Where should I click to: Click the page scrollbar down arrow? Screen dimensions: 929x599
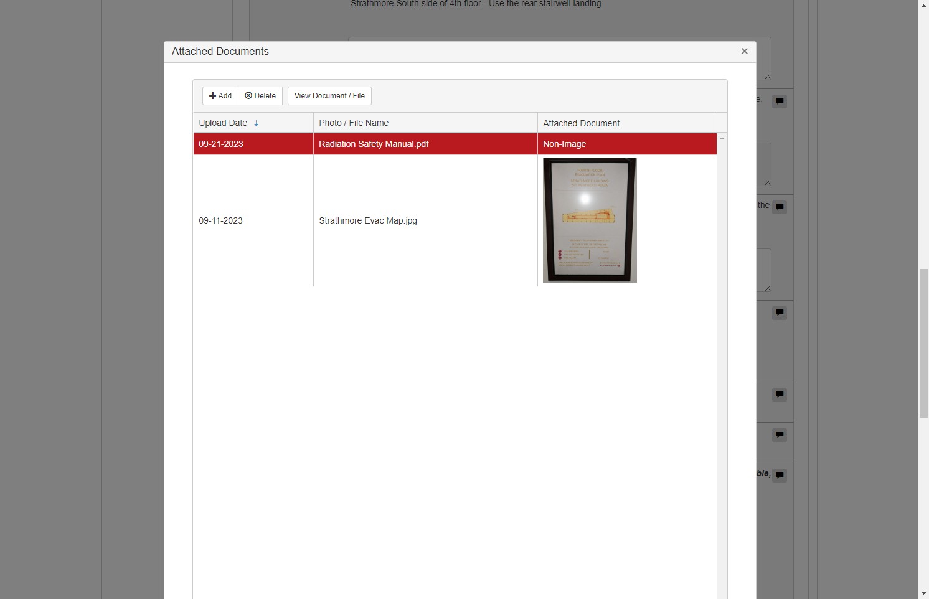coord(923,593)
